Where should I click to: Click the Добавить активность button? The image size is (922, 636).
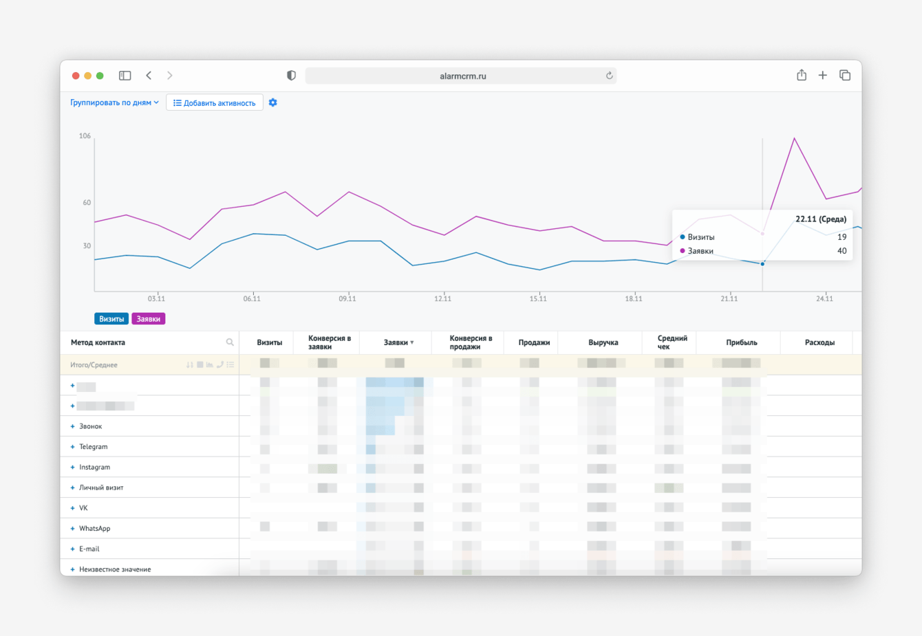pos(215,102)
